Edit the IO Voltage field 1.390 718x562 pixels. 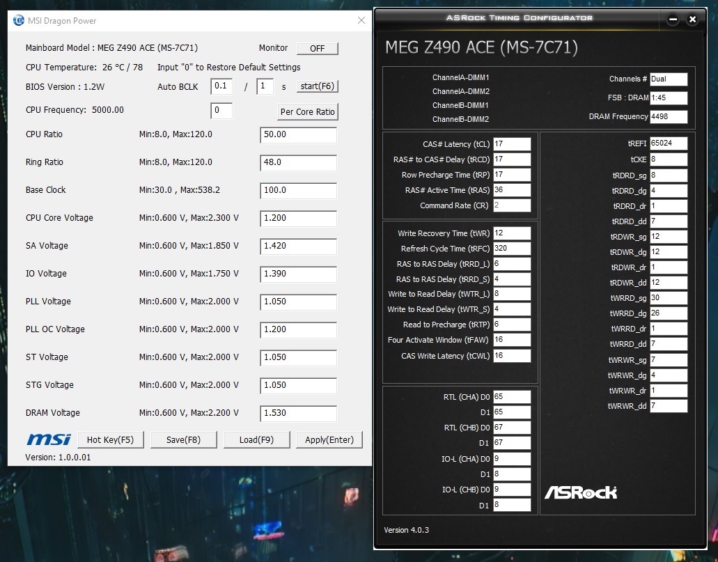(299, 274)
